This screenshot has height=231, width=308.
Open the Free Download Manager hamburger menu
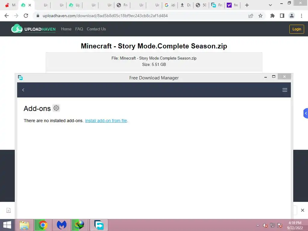pos(285,90)
